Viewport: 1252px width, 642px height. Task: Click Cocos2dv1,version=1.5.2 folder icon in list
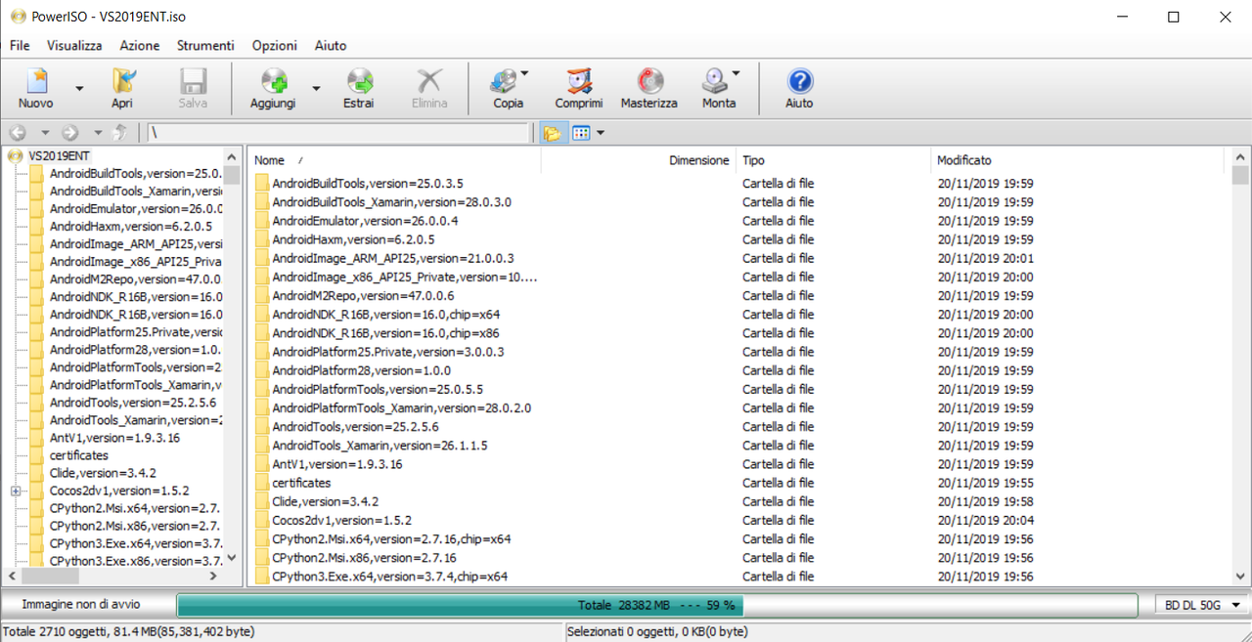tap(262, 521)
